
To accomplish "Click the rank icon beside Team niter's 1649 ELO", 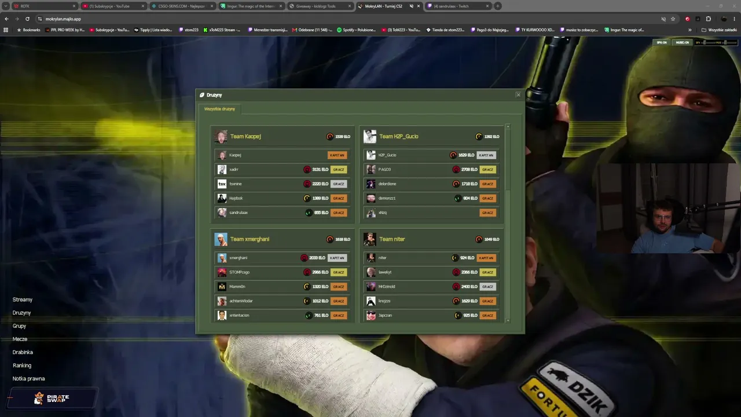I will (x=479, y=239).
